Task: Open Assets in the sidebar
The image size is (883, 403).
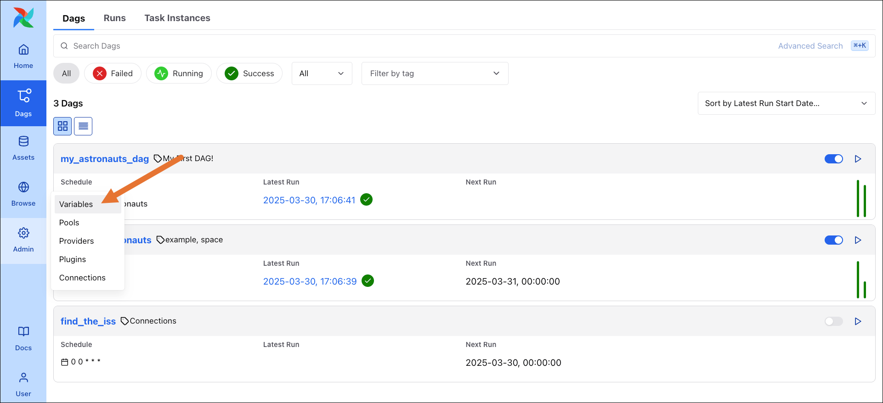Action: pos(23,148)
